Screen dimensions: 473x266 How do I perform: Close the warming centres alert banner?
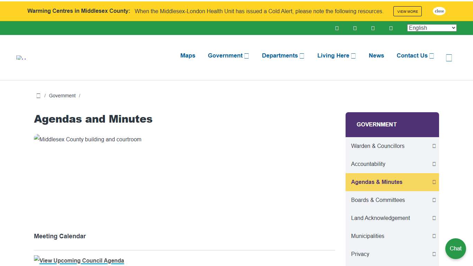(439, 11)
